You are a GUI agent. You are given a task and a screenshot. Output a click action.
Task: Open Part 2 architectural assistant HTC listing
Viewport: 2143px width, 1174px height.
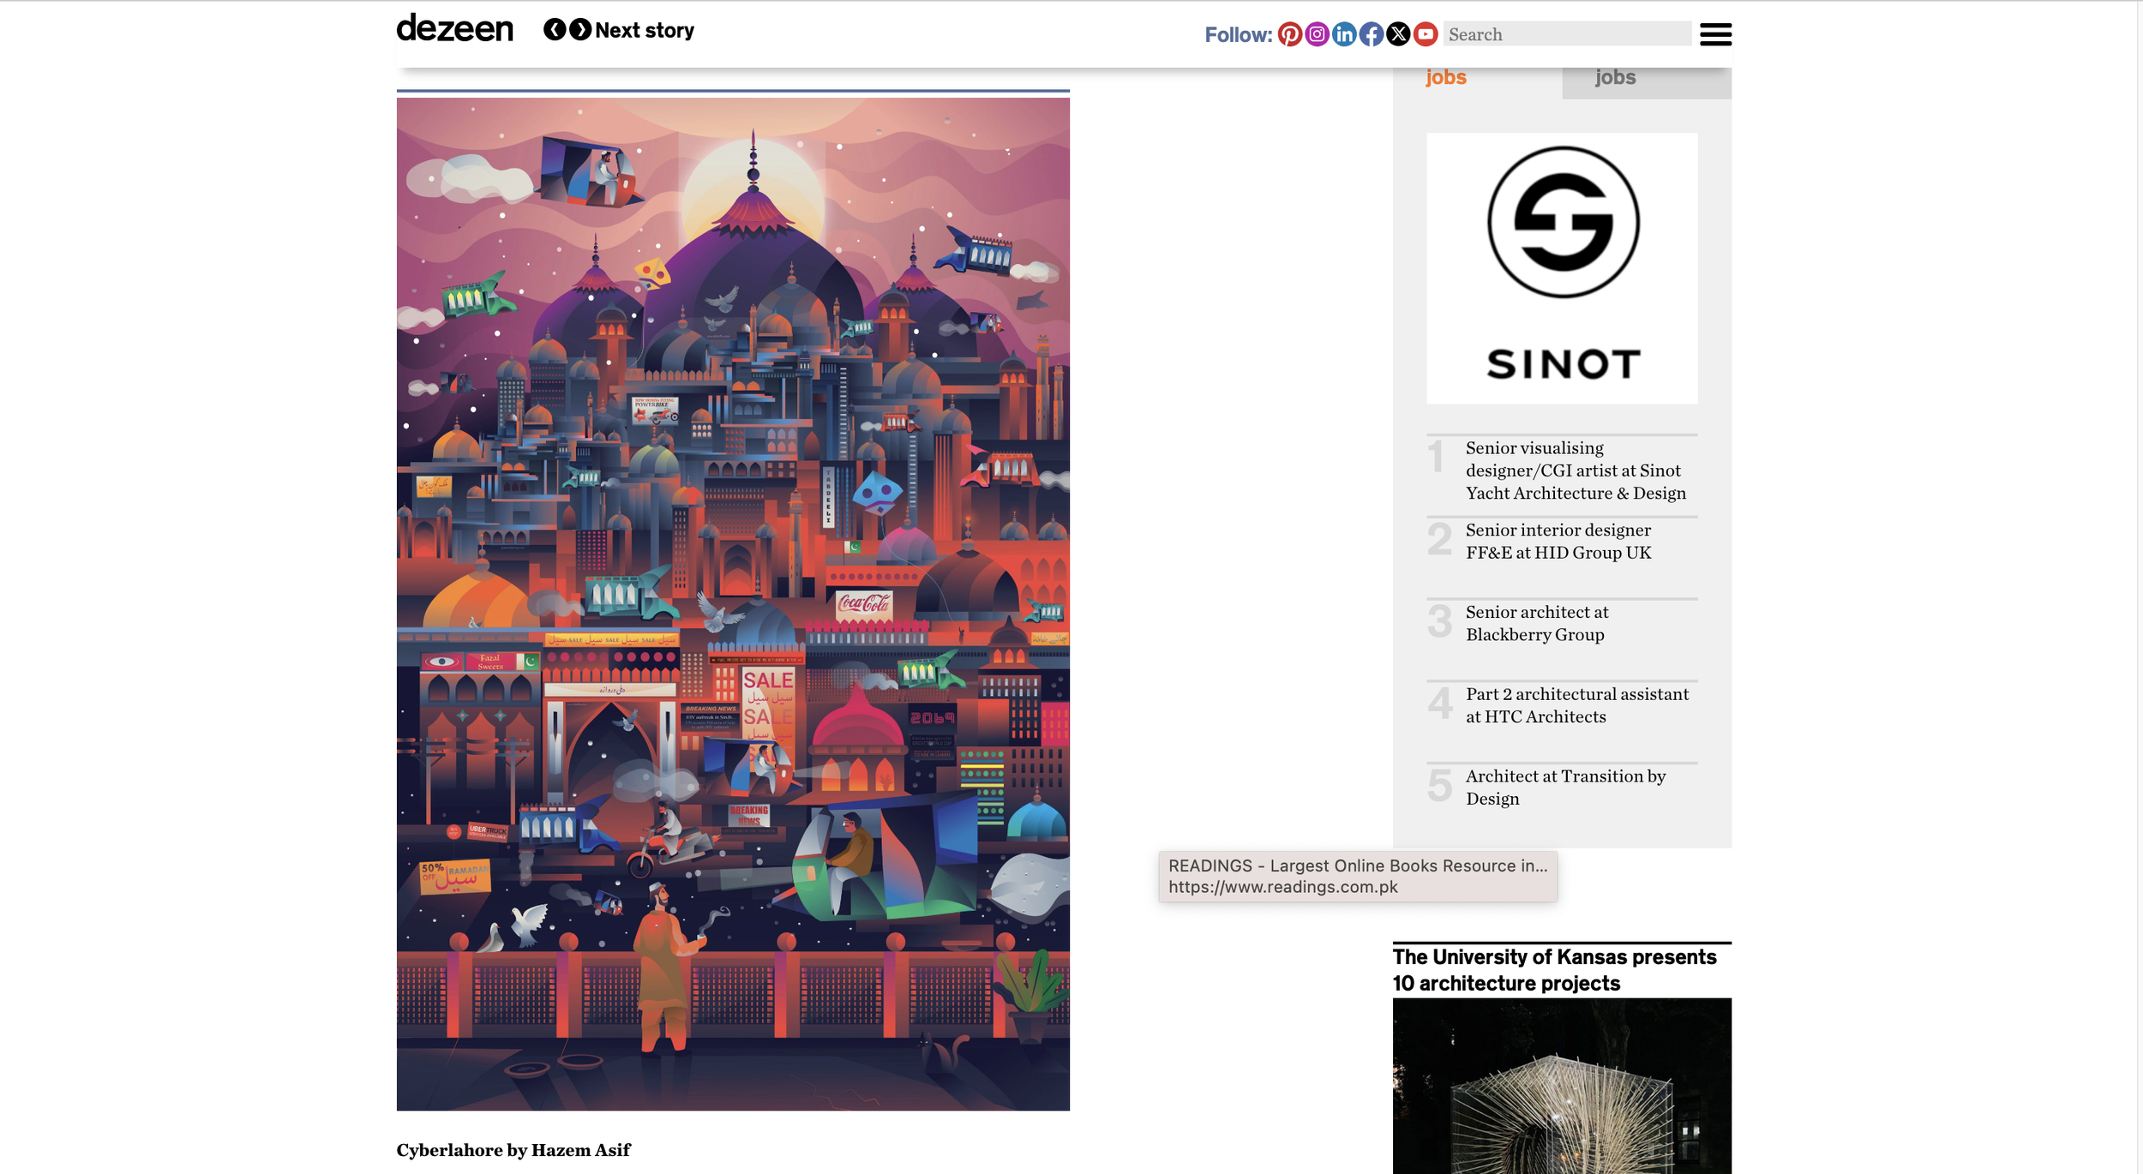click(1576, 705)
